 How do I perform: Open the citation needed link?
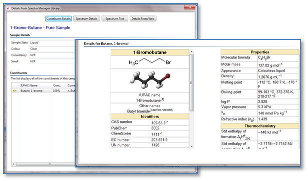click(161, 110)
